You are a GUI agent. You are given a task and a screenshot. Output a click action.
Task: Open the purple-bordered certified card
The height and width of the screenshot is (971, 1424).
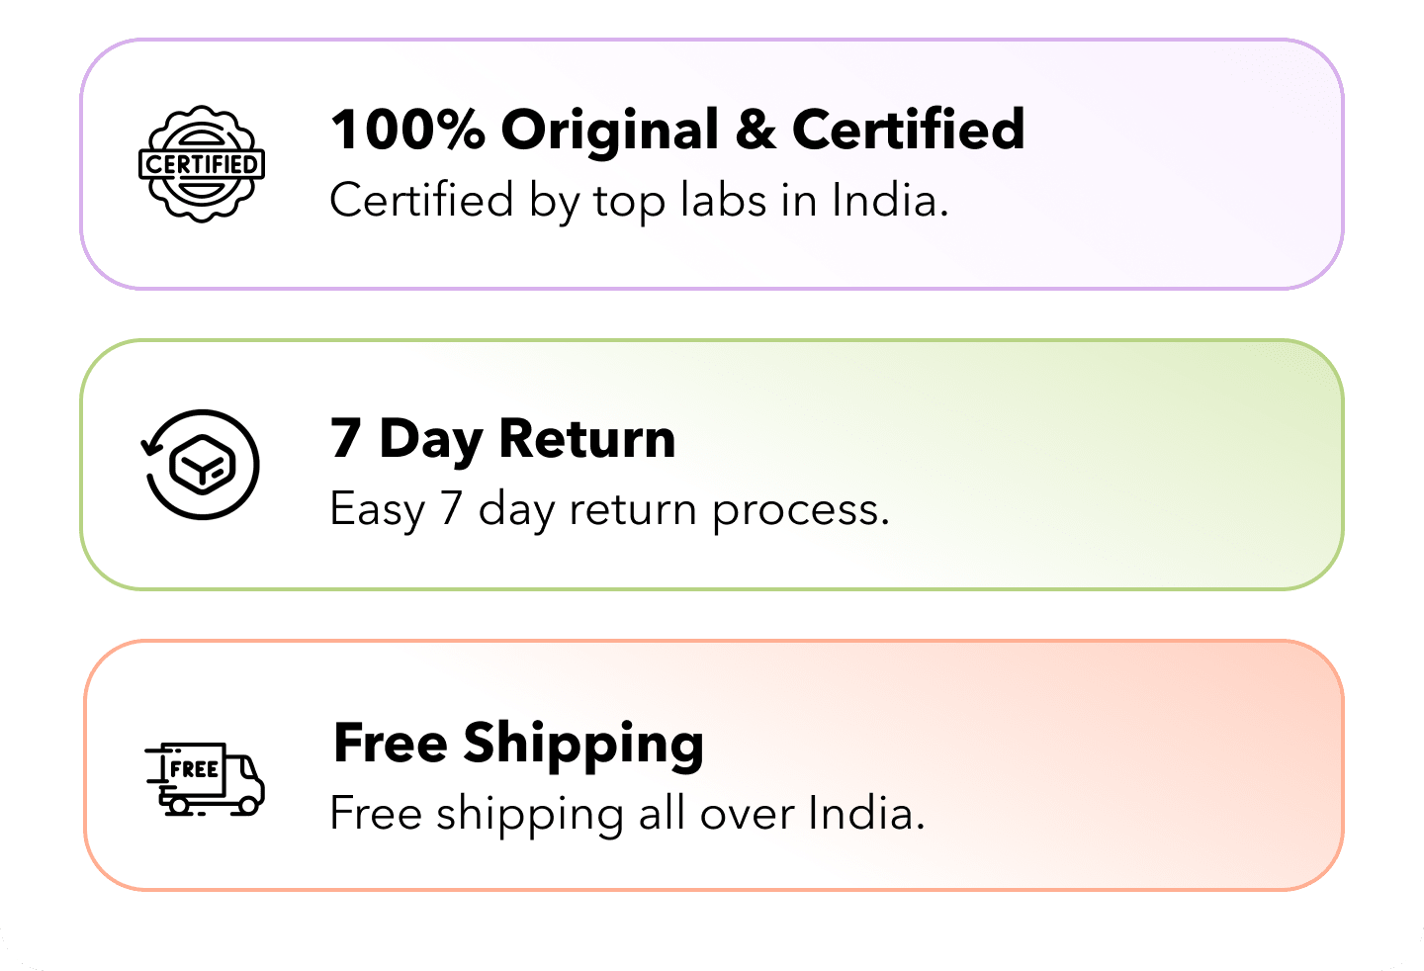point(712,164)
